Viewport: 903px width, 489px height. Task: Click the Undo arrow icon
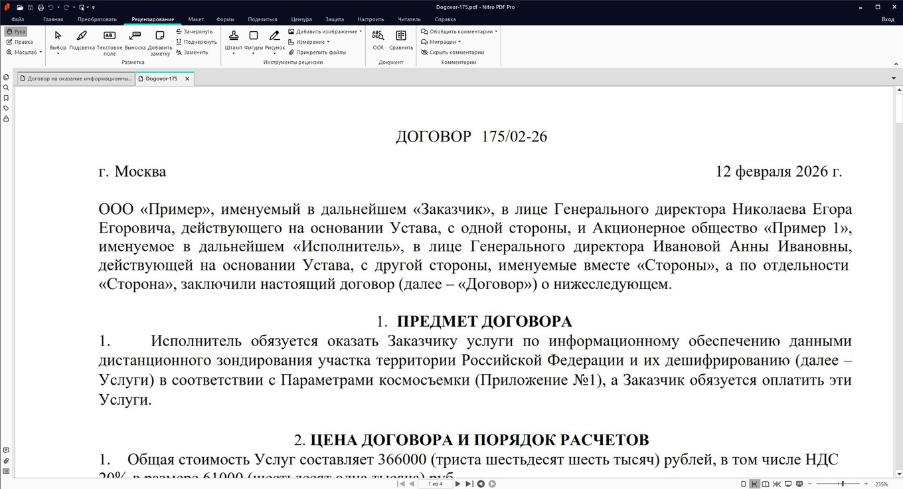pyautogui.click(x=50, y=7)
